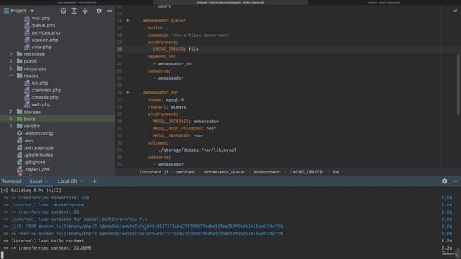Collapse the routes folder
Image resolution: width=461 pixels, height=259 pixels.
(11, 76)
